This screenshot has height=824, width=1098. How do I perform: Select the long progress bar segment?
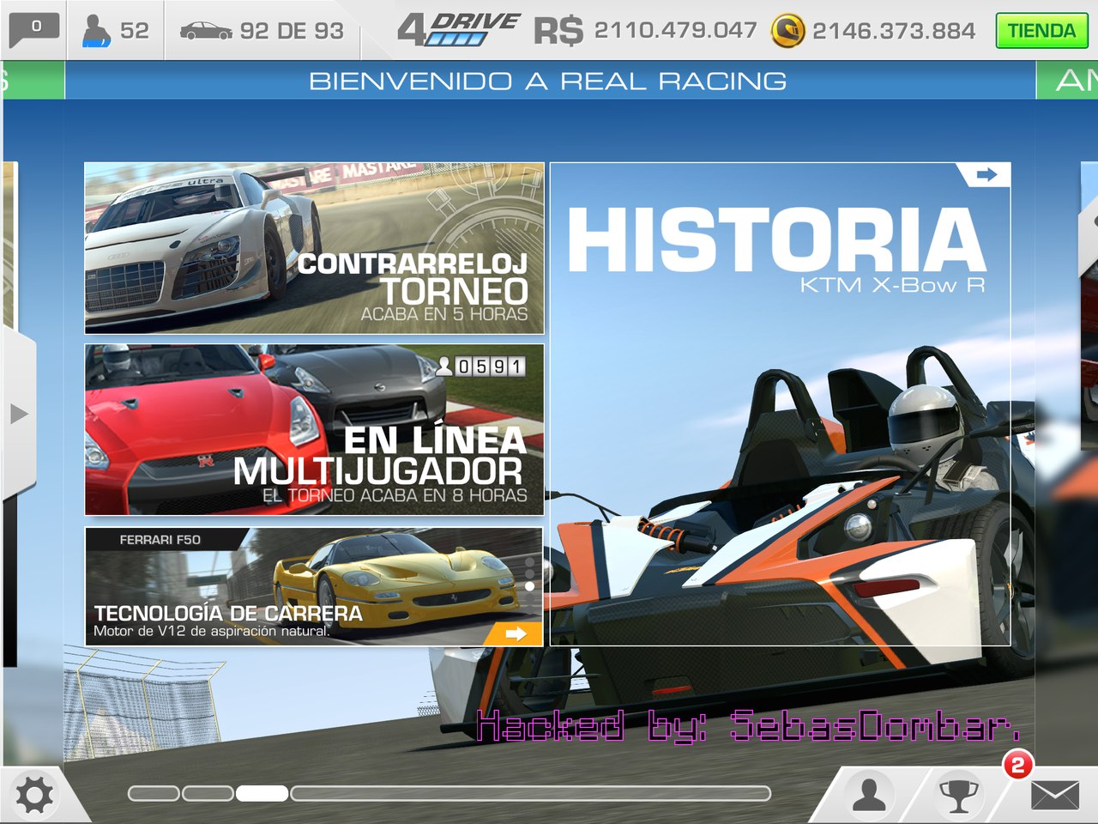[x=530, y=793]
